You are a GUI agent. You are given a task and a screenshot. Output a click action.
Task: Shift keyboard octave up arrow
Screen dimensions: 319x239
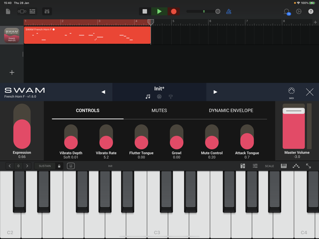click(x=27, y=166)
